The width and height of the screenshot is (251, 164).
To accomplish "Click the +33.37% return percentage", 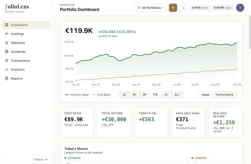I will coord(107,125).
